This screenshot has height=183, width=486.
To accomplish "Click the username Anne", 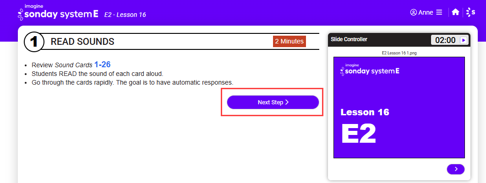I will [426, 12].
